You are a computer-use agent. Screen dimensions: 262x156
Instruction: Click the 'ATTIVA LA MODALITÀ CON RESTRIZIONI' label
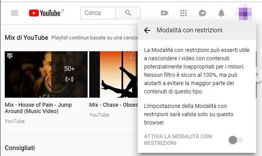[178, 140]
